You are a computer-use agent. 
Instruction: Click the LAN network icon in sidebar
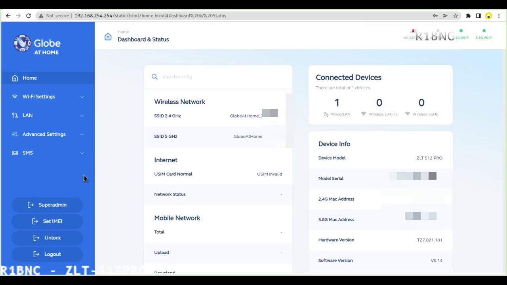coord(15,115)
